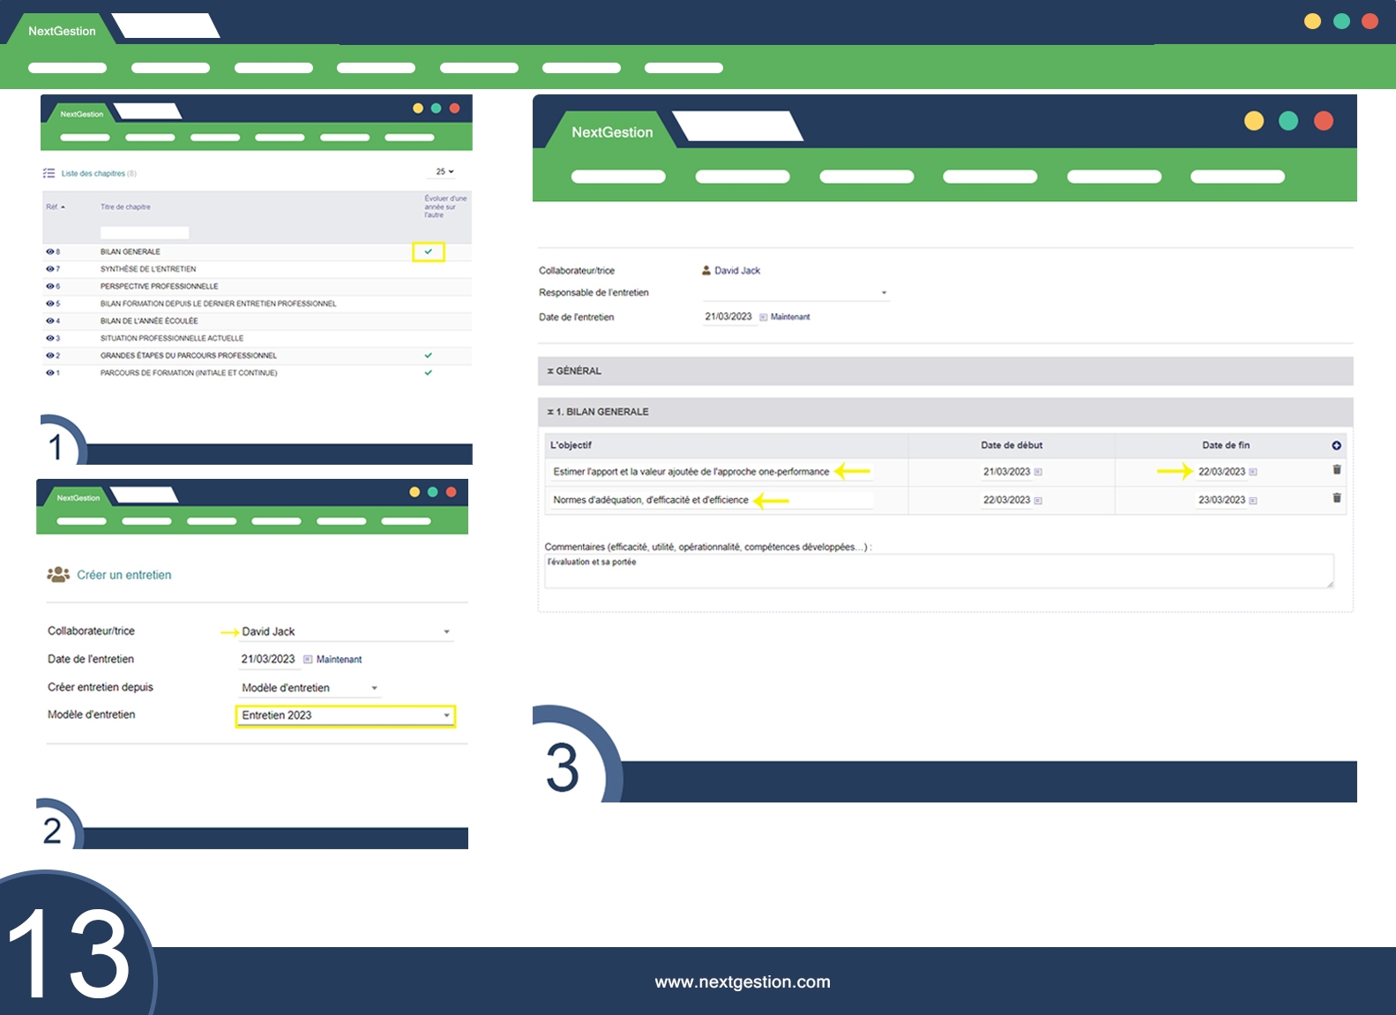Viewport: 1396px width, 1015px height.
Task: Open the 25 rows-per-page dropdown
Action: (x=444, y=172)
